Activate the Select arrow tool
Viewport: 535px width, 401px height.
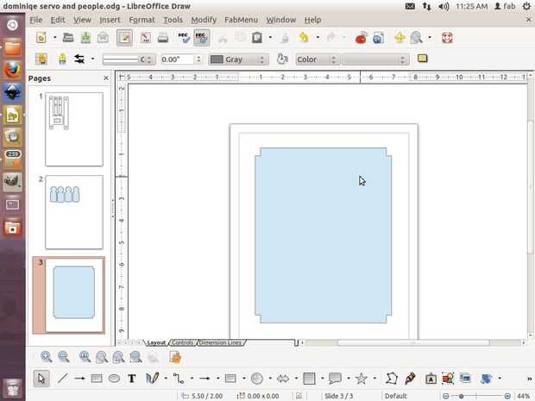41,379
